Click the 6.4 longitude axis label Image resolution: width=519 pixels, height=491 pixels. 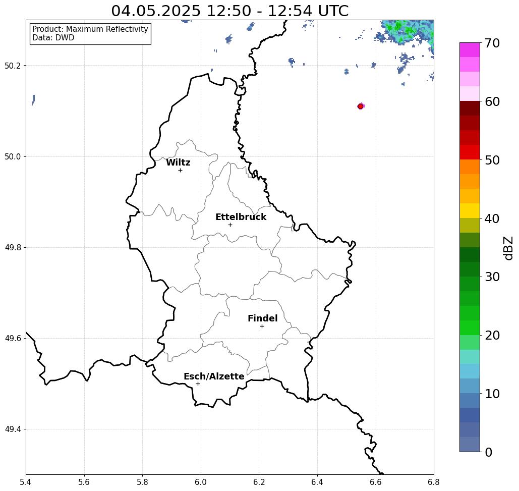[317, 482]
